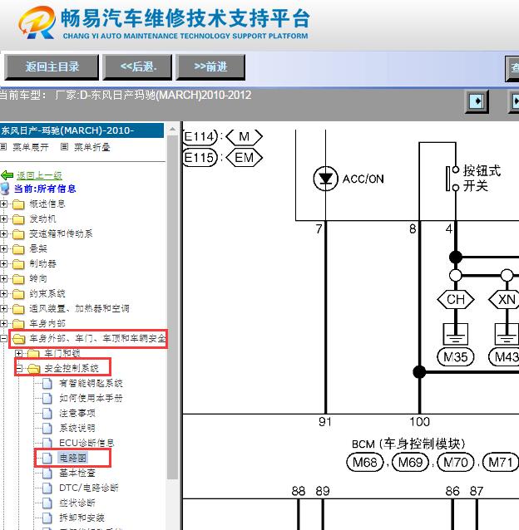The image size is (519, 530).
Task: Open 概述信息 tree label
Action: click(47, 204)
